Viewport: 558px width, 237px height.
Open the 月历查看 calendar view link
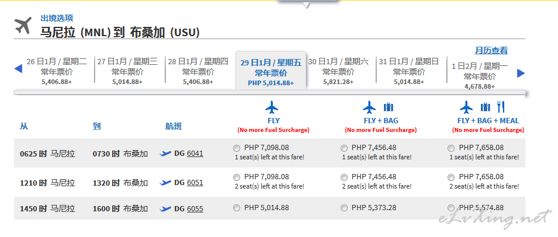491,51
